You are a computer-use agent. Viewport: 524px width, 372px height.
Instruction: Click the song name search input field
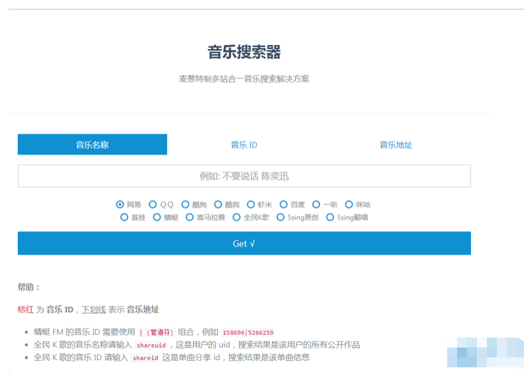pos(244,176)
